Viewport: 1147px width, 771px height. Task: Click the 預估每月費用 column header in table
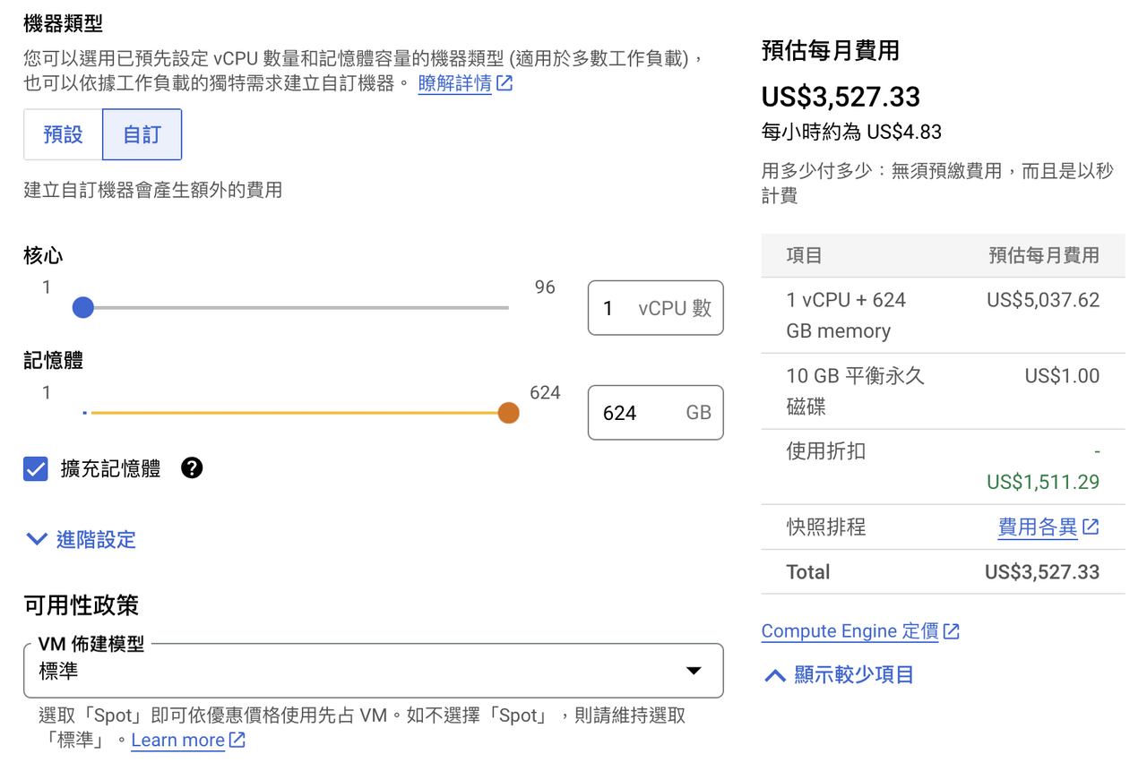click(x=1044, y=255)
